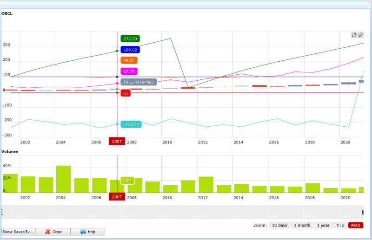
Task: Select the pencil draw tool
Action: (x=354, y=35)
